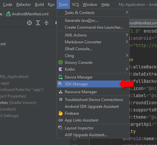Screen dimensions: 157x145
Task: Open the Window menu
Action: point(90,5)
